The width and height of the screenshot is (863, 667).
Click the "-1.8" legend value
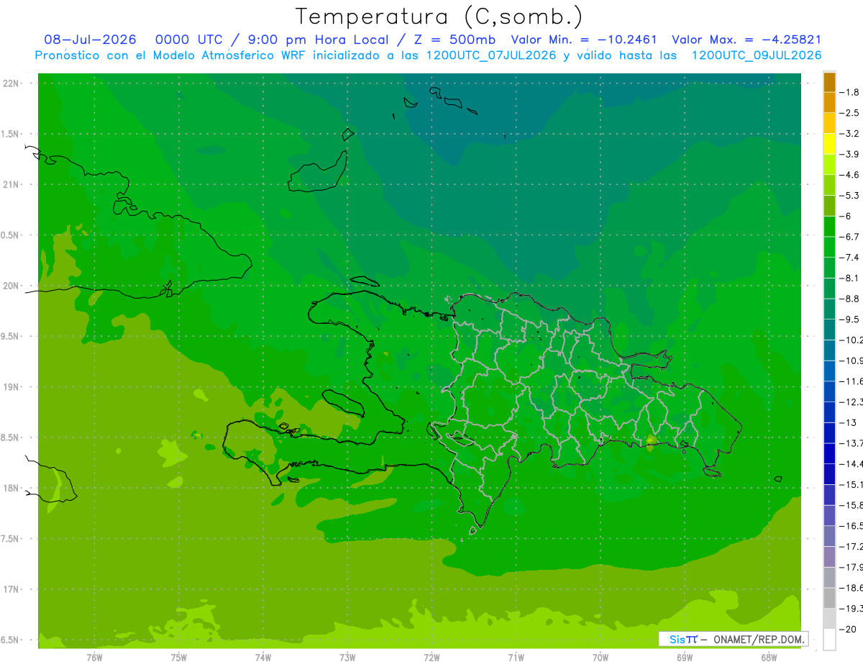849,92
